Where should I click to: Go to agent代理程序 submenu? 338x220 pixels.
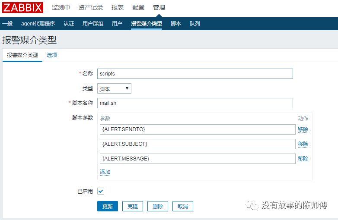coord(38,23)
